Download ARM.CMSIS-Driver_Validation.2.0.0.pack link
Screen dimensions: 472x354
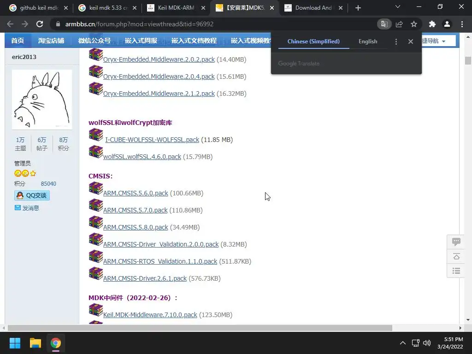(x=161, y=244)
